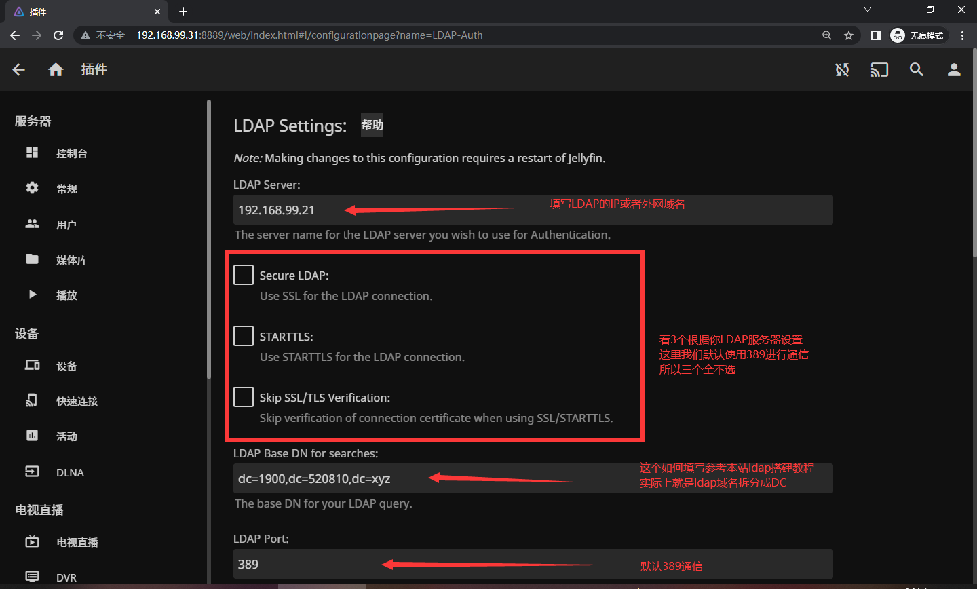Click the Jellyfin home icon
This screenshot has width=977, height=589.
[x=56, y=69]
